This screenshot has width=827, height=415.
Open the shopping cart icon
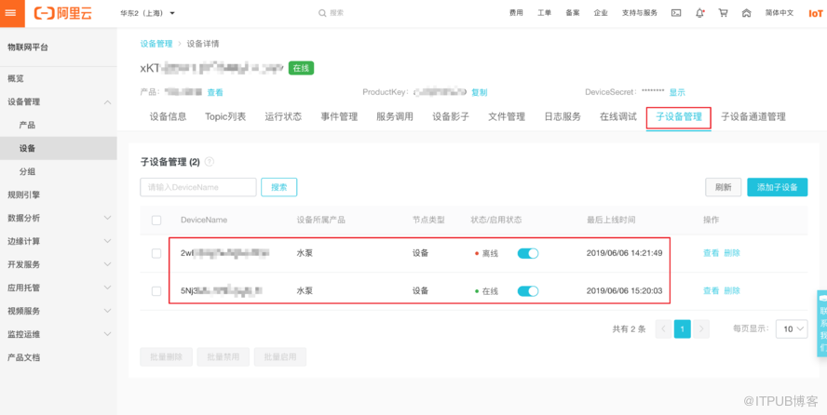[723, 13]
